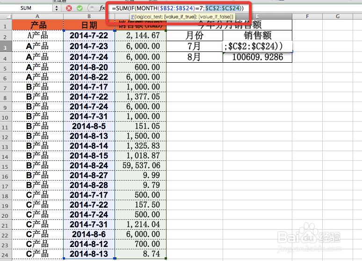Click cell with date 2014-8-28
Screen dimensions: 362x261
click(89, 185)
